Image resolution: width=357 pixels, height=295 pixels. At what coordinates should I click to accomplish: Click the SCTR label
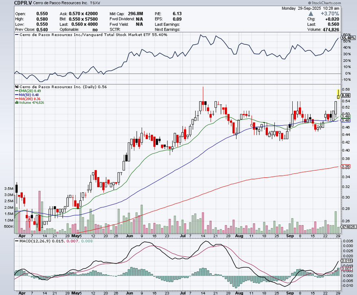(115, 30)
